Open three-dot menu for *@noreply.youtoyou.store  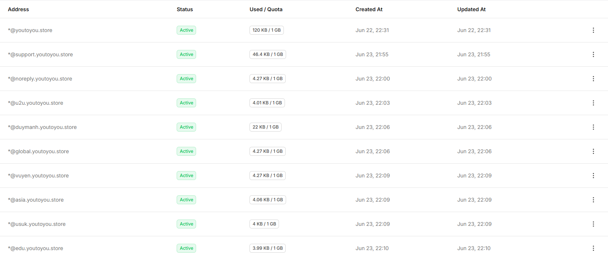pos(593,79)
